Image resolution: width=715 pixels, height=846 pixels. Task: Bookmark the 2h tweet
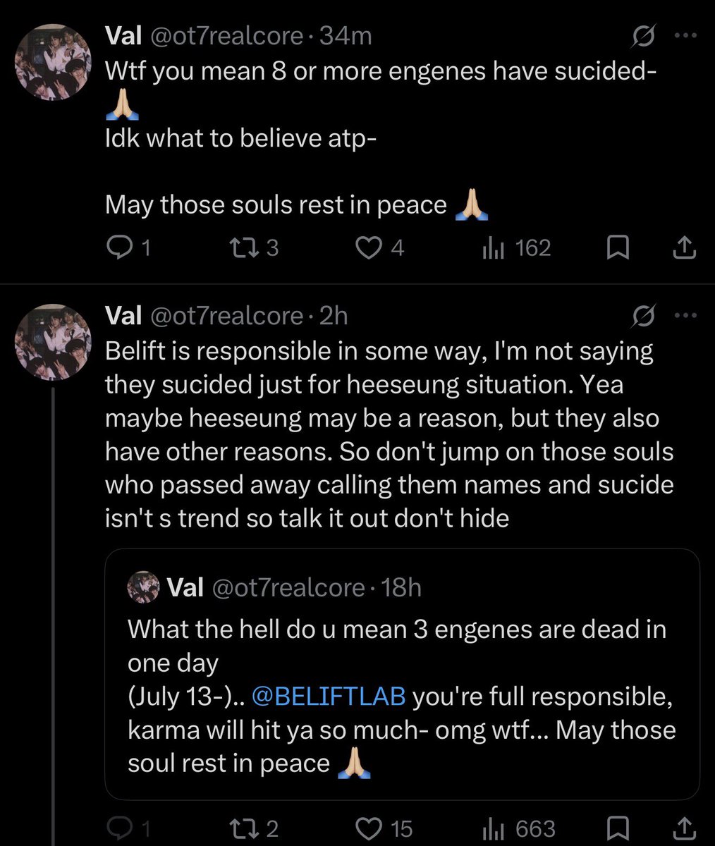point(618,828)
